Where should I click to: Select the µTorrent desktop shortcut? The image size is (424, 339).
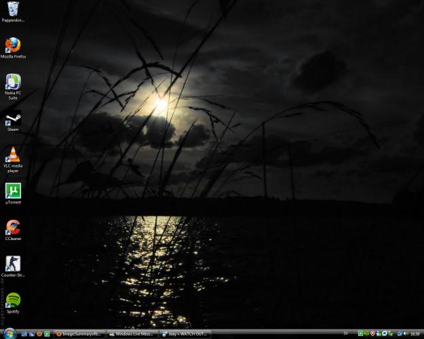point(13,193)
